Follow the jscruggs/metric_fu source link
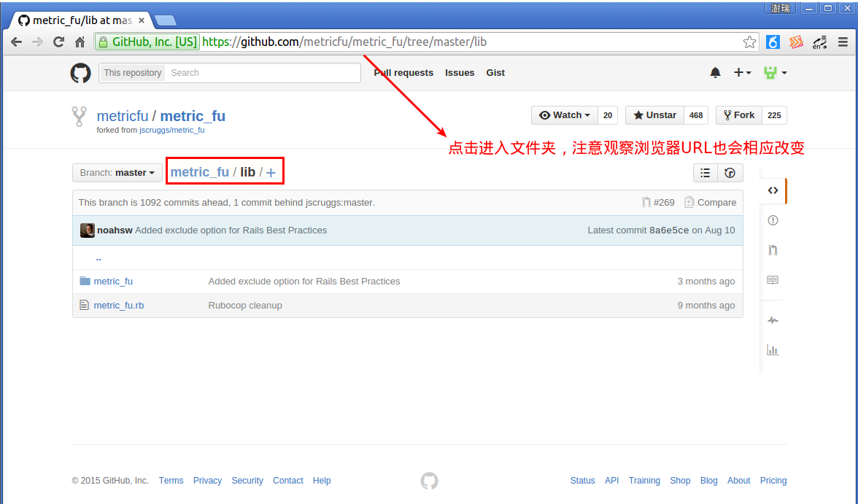The width and height of the screenshot is (858, 504). 173,130
